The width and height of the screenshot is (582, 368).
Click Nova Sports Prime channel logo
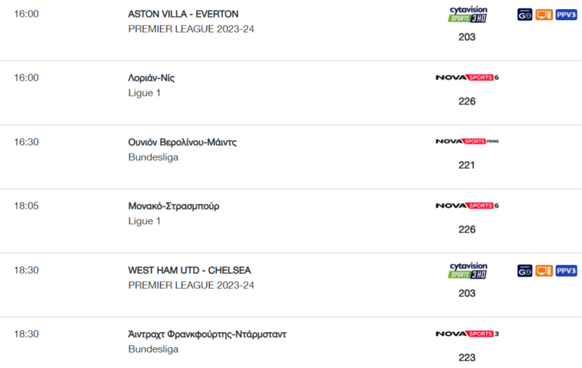[x=467, y=141]
